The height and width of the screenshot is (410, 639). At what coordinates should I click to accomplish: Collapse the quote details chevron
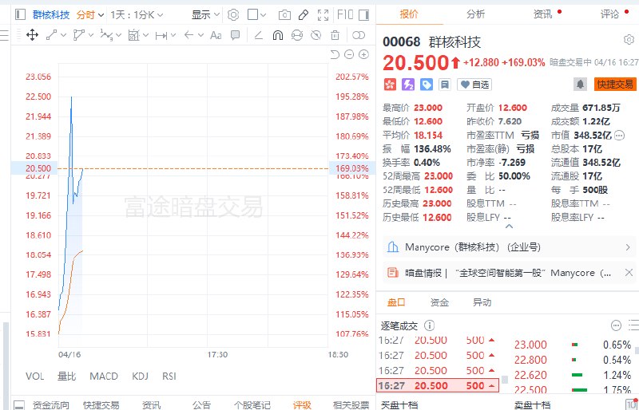point(509,227)
